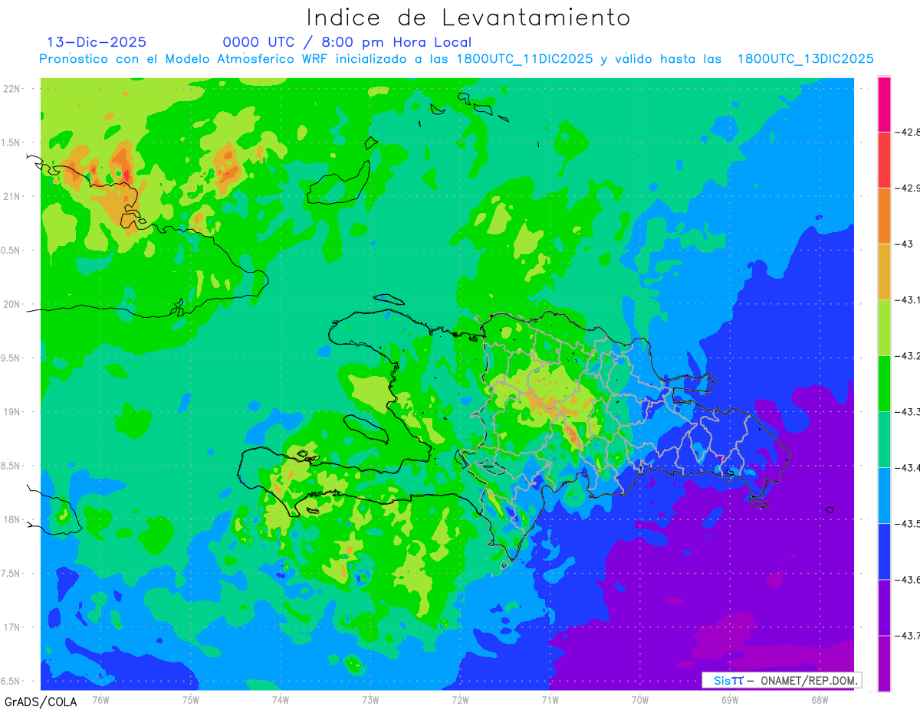Click the WRF forecast description line

(457, 59)
